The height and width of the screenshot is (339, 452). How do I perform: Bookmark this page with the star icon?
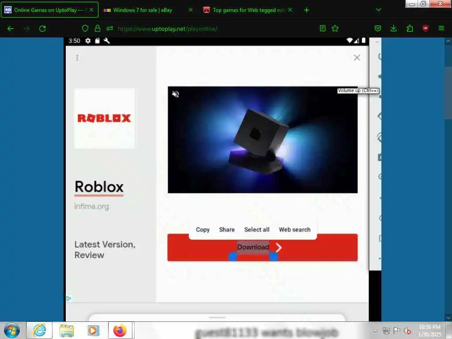pyautogui.click(x=335, y=28)
